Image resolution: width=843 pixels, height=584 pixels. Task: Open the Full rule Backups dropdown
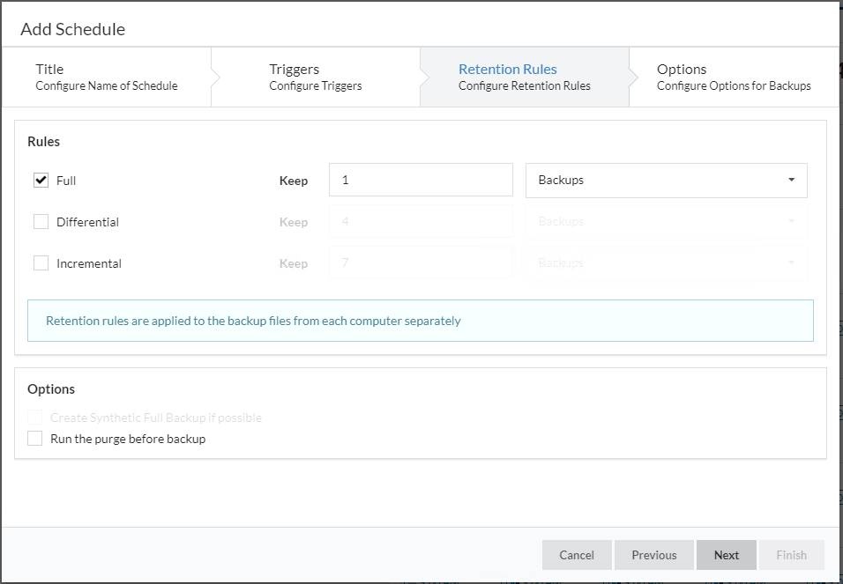666,180
